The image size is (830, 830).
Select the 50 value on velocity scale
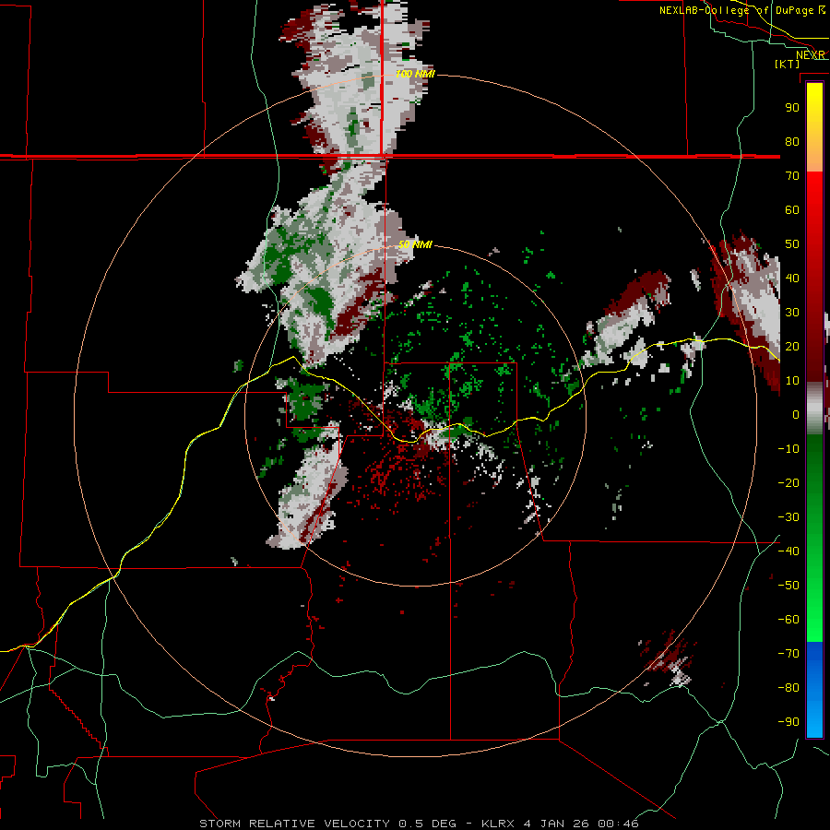[792, 244]
